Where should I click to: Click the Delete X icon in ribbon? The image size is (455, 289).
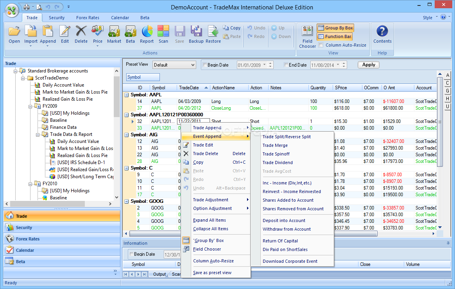(x=81, y=31)
